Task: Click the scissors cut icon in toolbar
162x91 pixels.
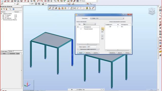Action: (x=28, y=1)
